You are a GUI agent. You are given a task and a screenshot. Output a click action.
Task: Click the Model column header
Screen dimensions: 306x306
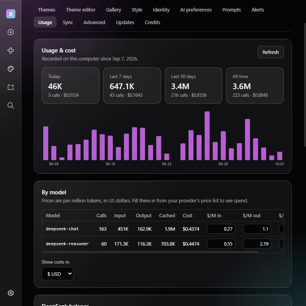click(53, 215)
